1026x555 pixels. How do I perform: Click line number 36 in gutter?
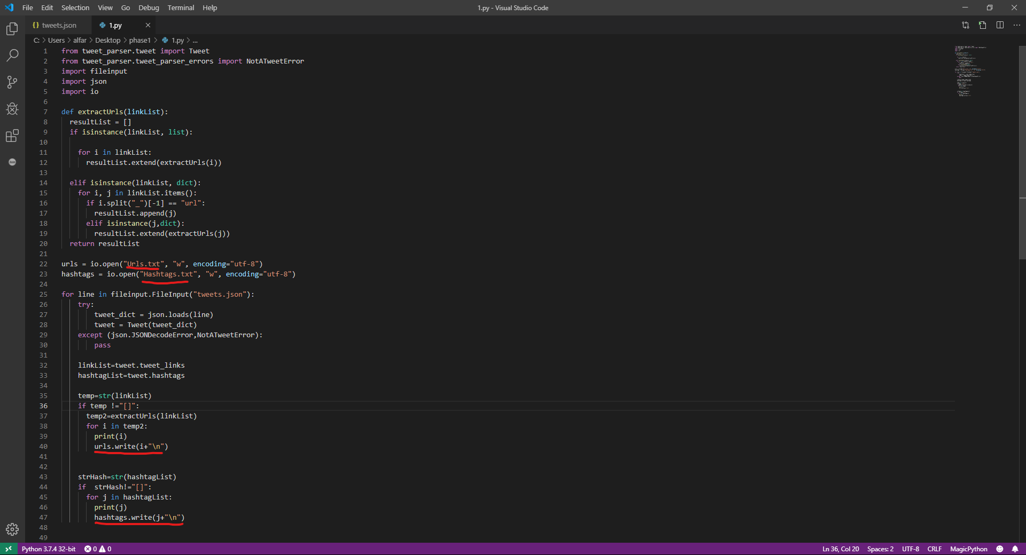[43, 406]
